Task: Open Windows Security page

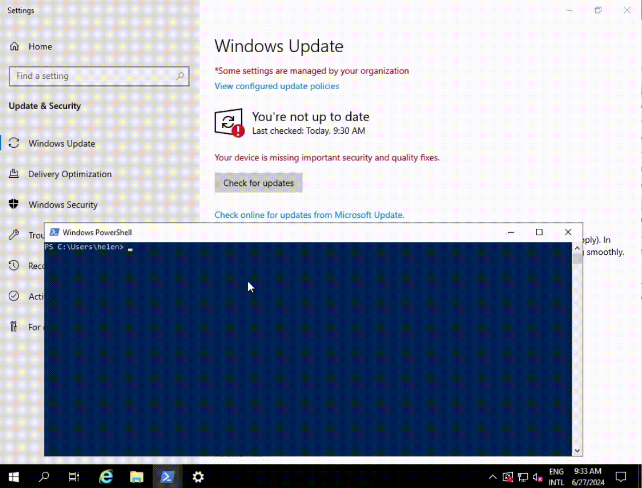Action: pos(62,204)
